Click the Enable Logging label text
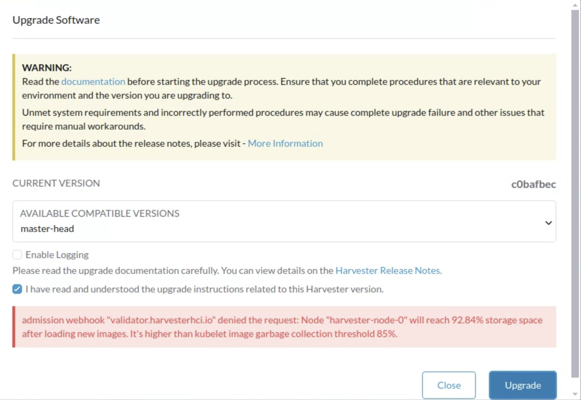Viewport: 581px width, 400px height. pyautogui.click(x=57, y=255)
